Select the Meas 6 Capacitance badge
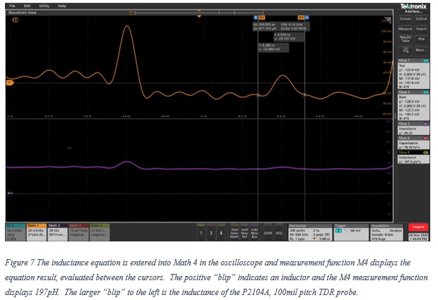 pos(413,143)
